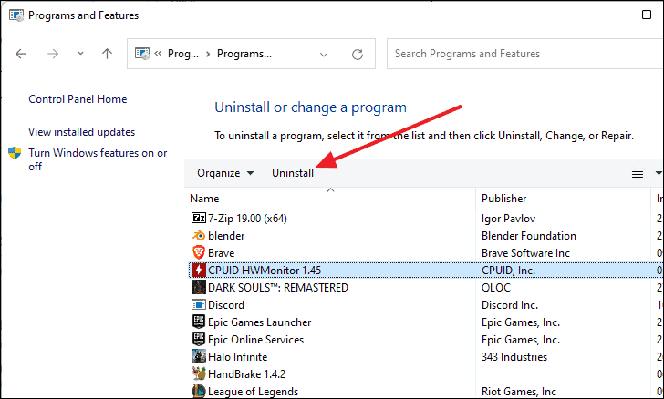Click Discord Inc. publisher cell
Image resolution: width=664 pixels, height=399 pixels.
510,305
